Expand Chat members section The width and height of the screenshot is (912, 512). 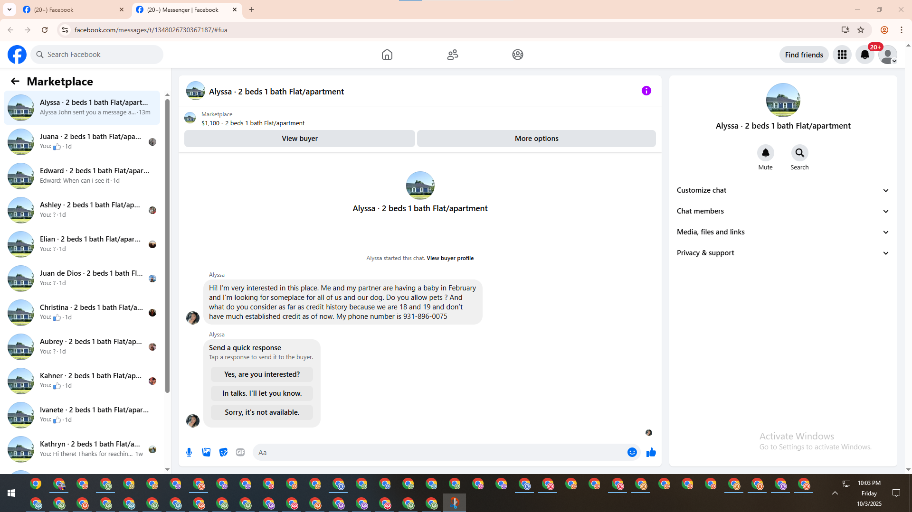click(783, 211)
